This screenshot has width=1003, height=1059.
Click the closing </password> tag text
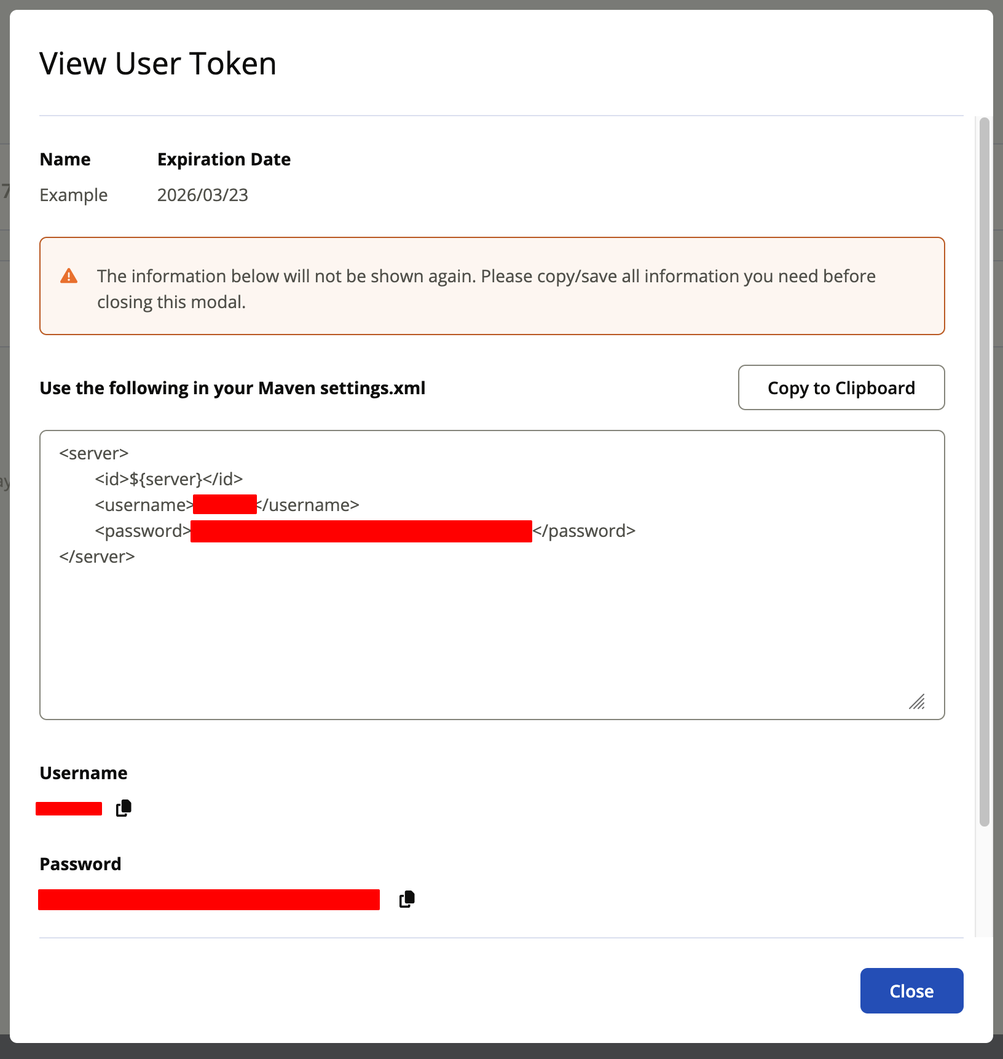[x=584, y=531]
